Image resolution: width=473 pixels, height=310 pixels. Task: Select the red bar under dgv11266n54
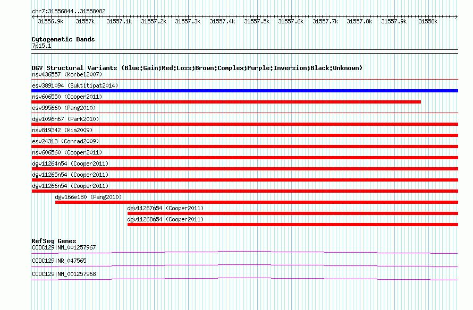[x=244, y=191]
